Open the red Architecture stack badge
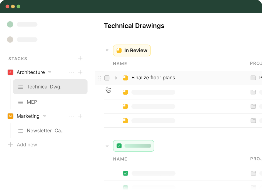 [10, 72]
